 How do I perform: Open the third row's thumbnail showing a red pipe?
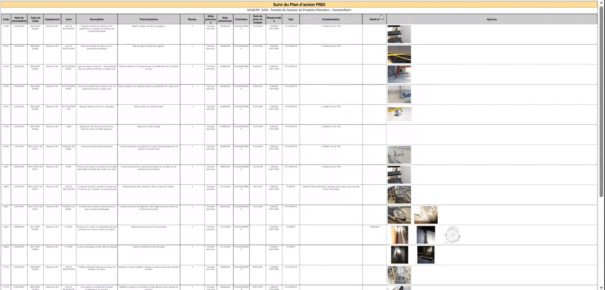click(x=399, y=74)
